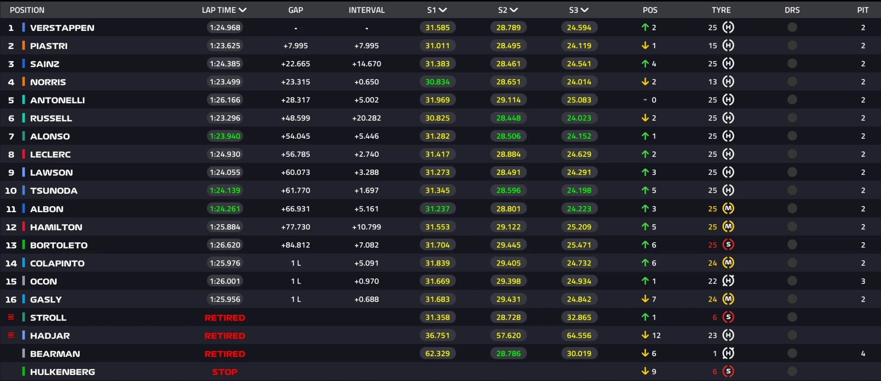Click Alonso's green lap time 1:23.940
This screenshot has height=381, width=881.
[225, 136]
